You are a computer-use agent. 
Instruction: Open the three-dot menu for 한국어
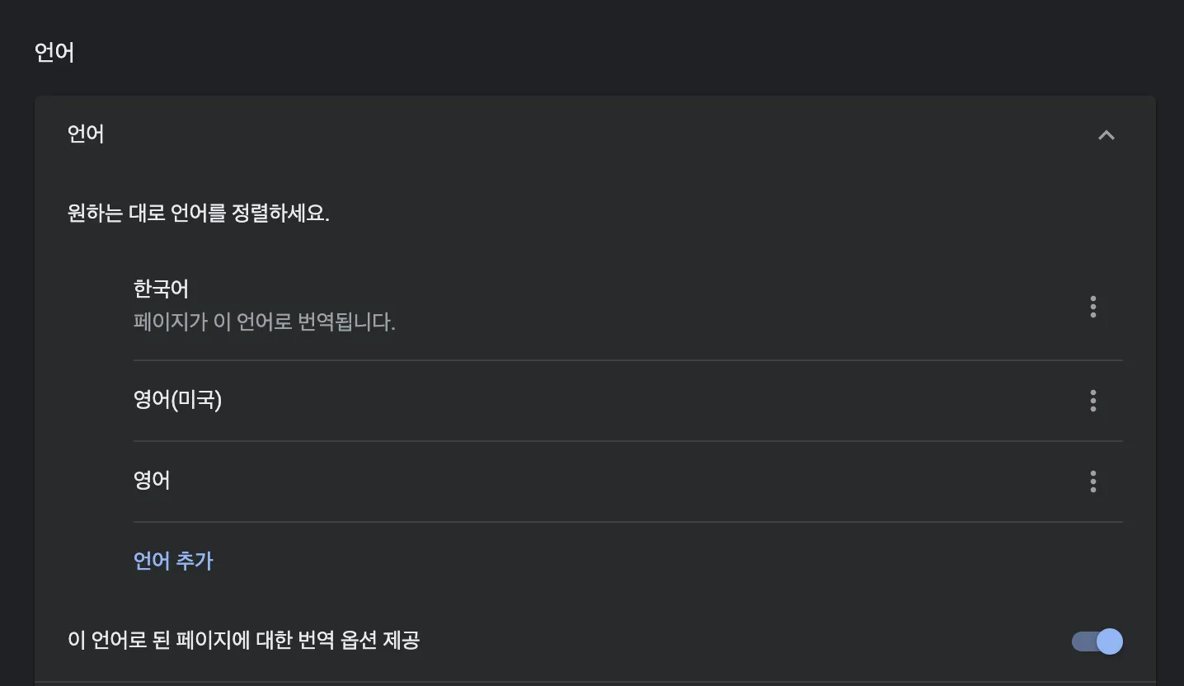1092,307
